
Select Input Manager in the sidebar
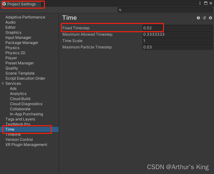(18, 38)
